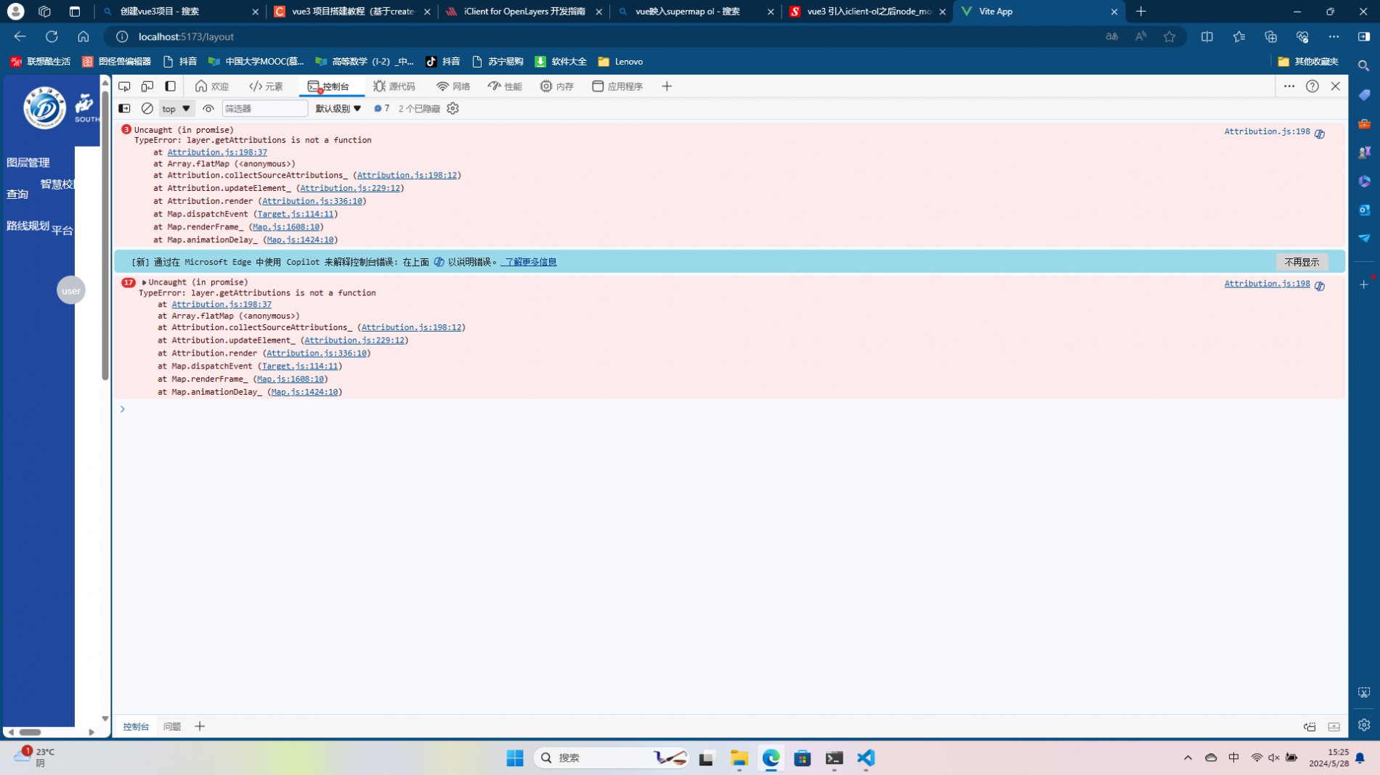Image resolution: width=1380 pixels, height=775 pixels.
Task: Click the user avatar circle
Action: tap(71, 290)
